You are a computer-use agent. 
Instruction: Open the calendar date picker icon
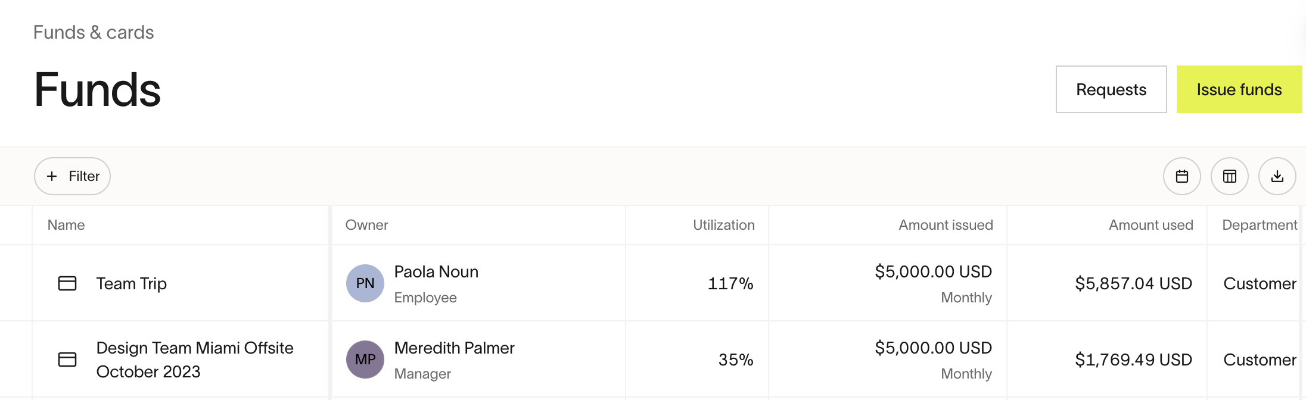tap(1181, 176)
